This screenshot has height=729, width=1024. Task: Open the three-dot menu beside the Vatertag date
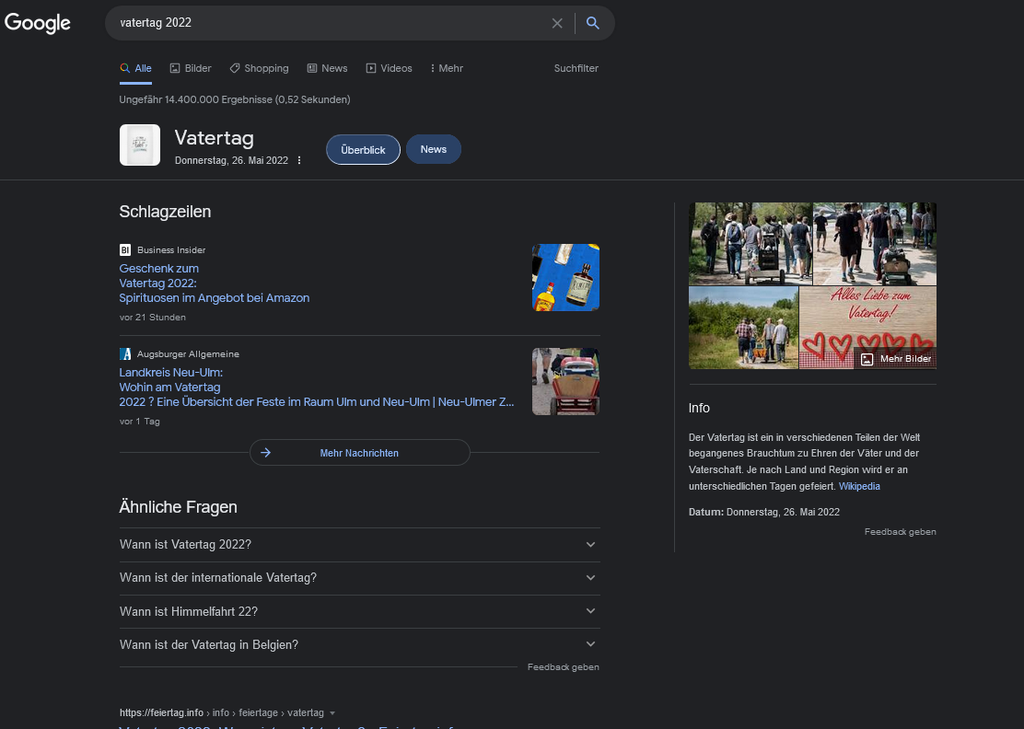click(299, 160)
